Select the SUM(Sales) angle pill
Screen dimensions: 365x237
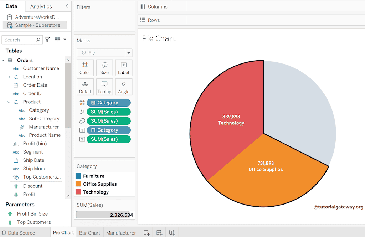tap(109, 112)
